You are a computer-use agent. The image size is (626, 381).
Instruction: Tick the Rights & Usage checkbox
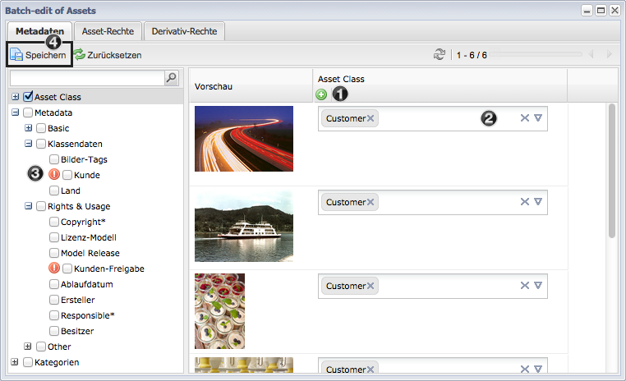tap(41, 206)
